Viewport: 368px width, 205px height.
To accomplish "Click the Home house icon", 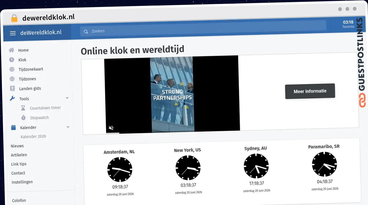I will 11,50.
